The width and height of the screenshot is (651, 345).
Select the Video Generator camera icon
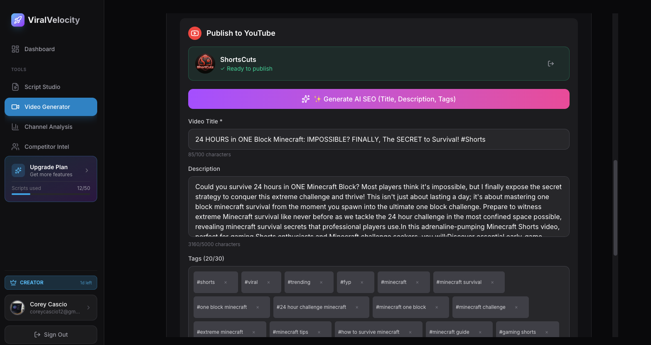coord(15,107)
